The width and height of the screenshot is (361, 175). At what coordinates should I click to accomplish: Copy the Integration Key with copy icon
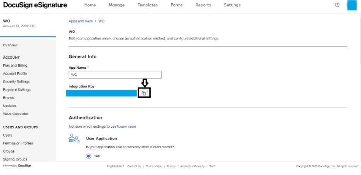[144, 93]
